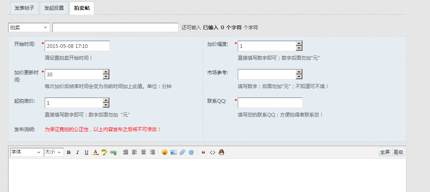The width and height of the screenshot is (430, 192).
Task: Open the smiley emoticon picker
Action: (x=165, y=152)
